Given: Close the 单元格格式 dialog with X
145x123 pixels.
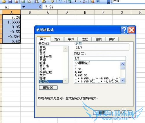Looking at the screenshot, I should 132,30.
